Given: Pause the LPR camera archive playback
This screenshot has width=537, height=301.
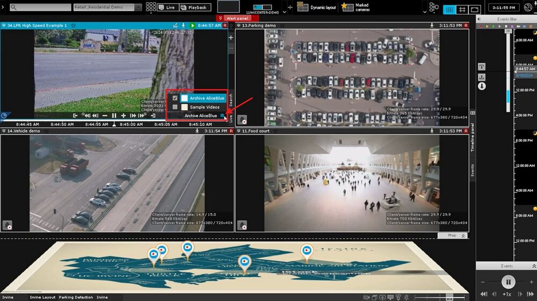Looking at the screenshot, I should [x=114, y=116].
